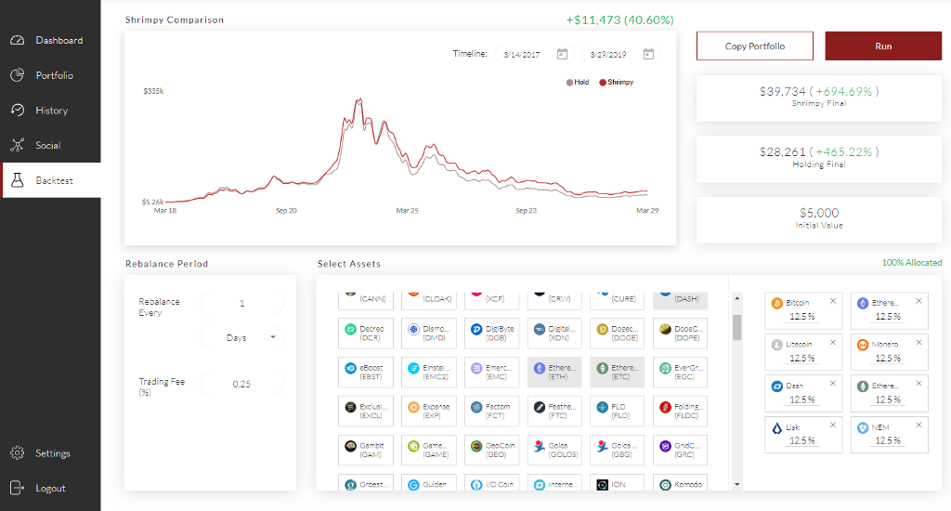Open the Days period dropdown
951x511 pixels.
tap(242, 337)
